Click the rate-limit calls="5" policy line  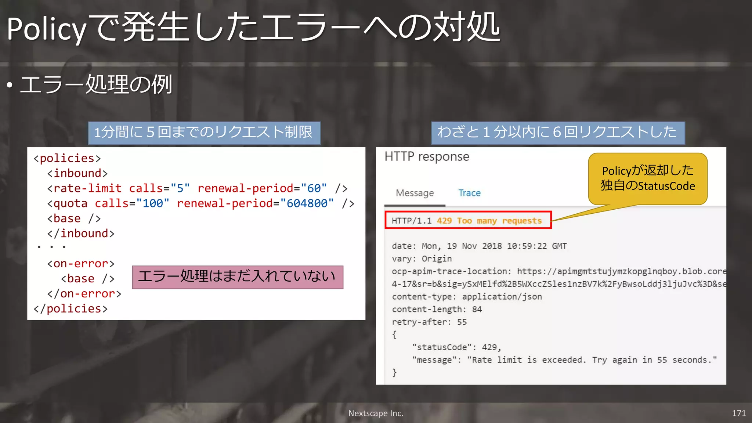coord(198,188)
